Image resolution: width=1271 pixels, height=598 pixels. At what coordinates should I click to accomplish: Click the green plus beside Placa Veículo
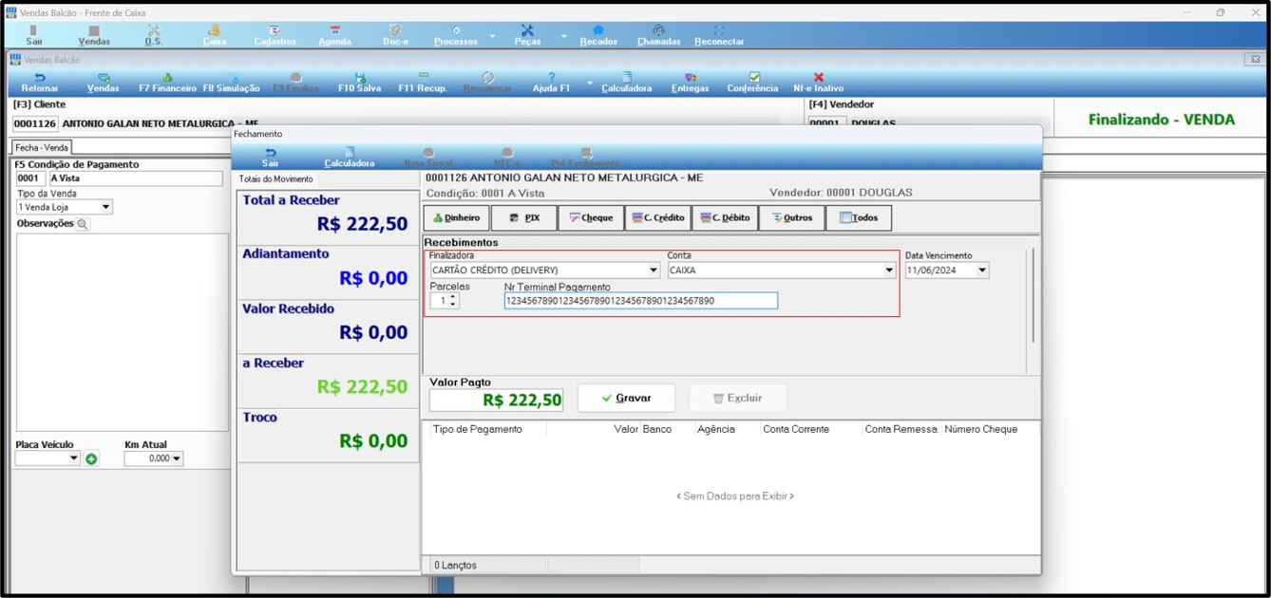pyautogui.click(x=91, y=459)
